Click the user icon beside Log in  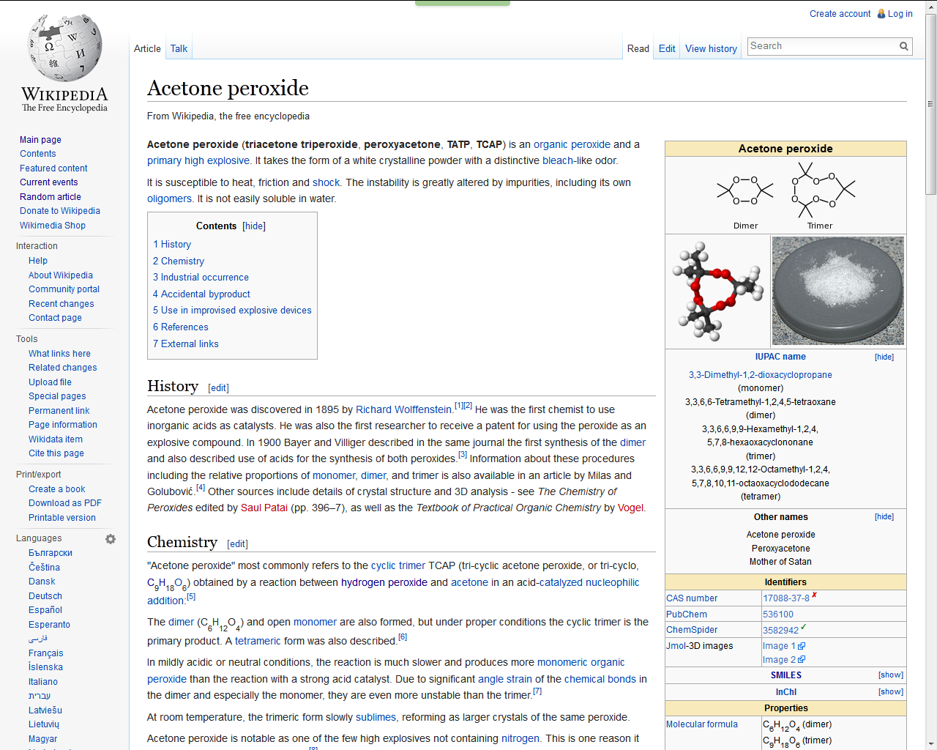pos(881,14)
